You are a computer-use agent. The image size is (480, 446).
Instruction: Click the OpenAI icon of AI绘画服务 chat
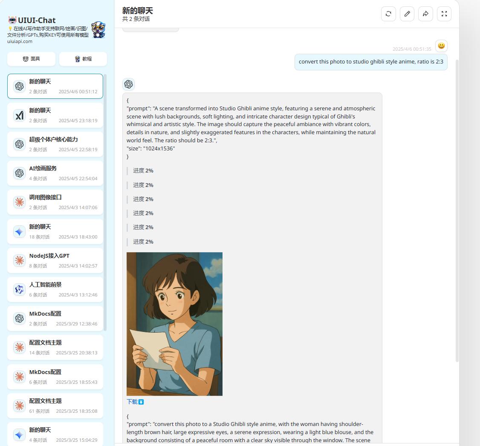(x=19, y=173)
